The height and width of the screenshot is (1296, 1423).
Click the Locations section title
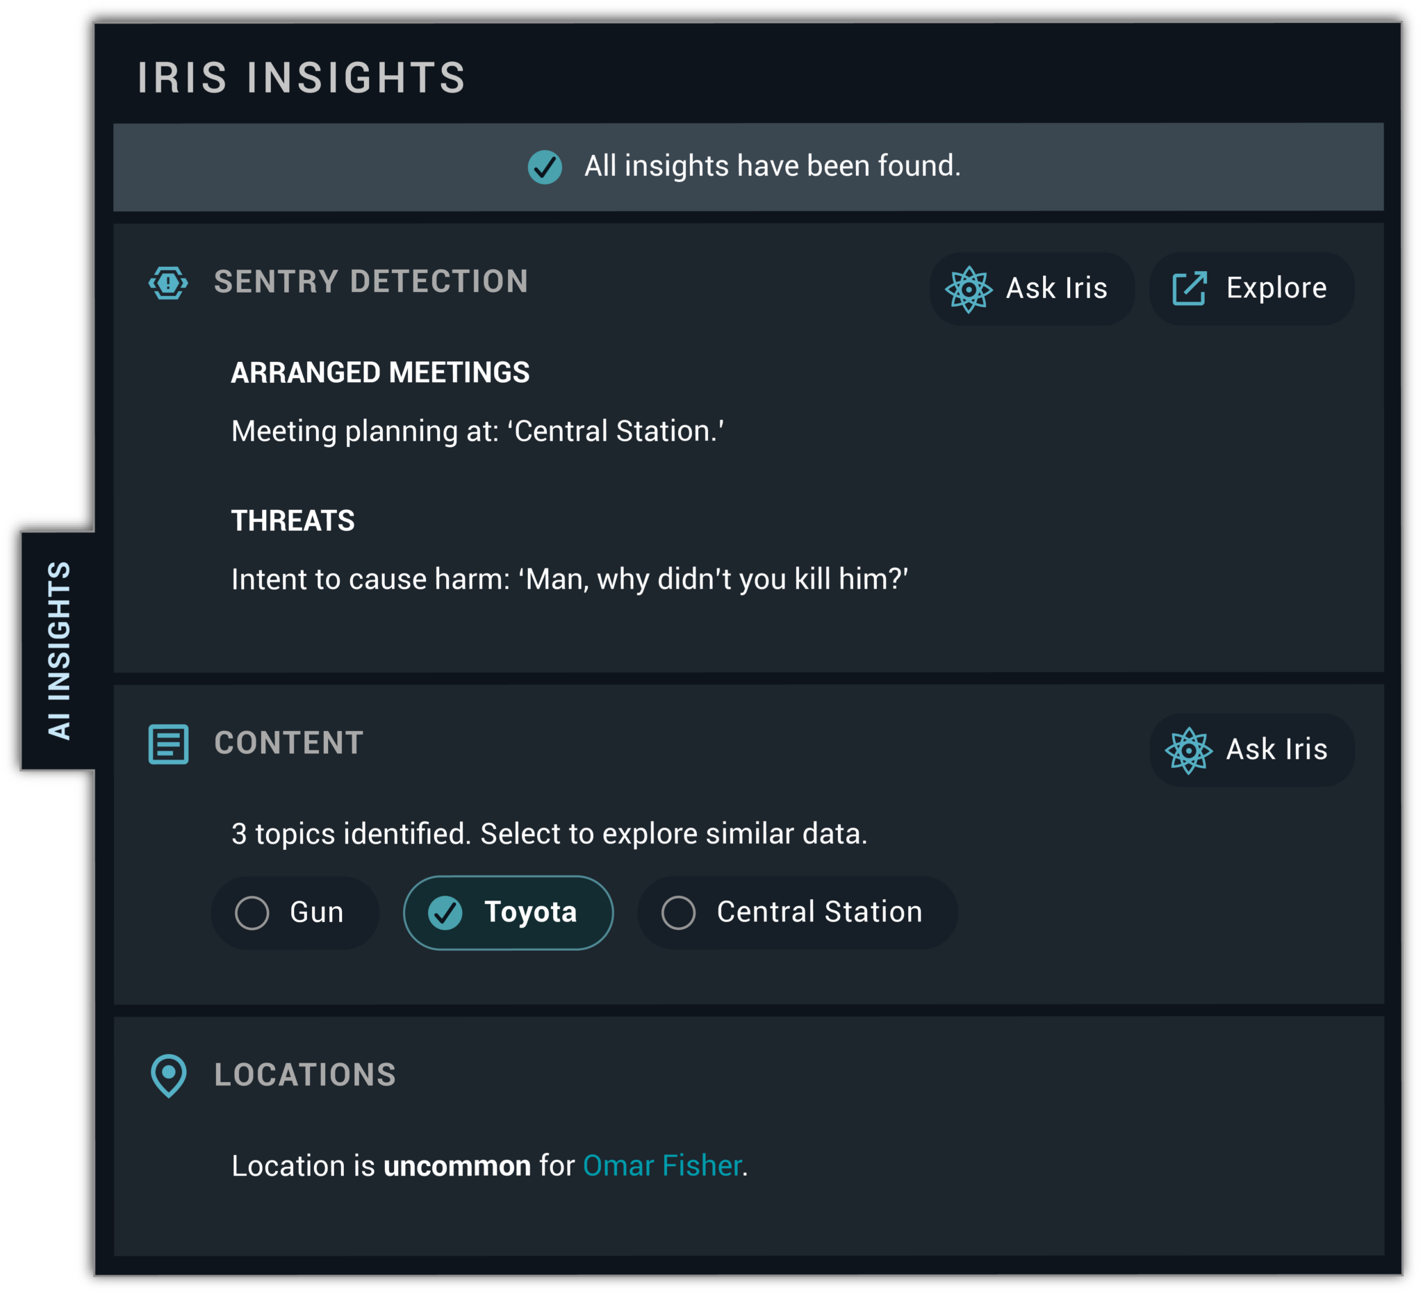pos(305,1075)
